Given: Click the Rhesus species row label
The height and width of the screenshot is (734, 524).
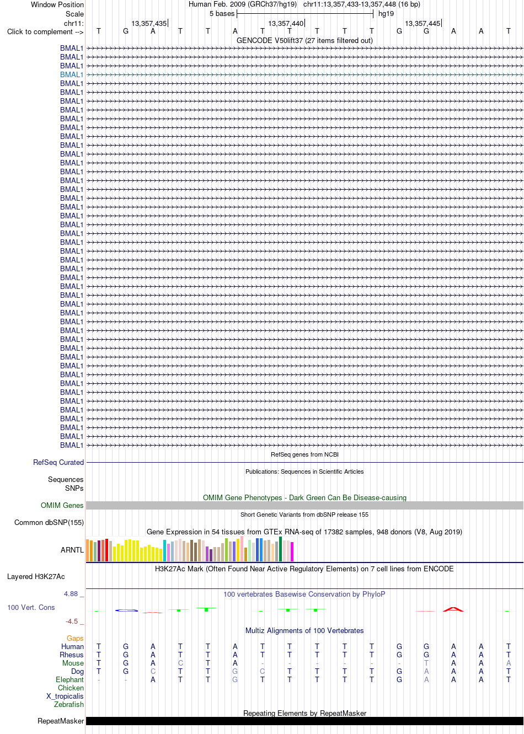Looking at the screenshot, I should 72,655.
